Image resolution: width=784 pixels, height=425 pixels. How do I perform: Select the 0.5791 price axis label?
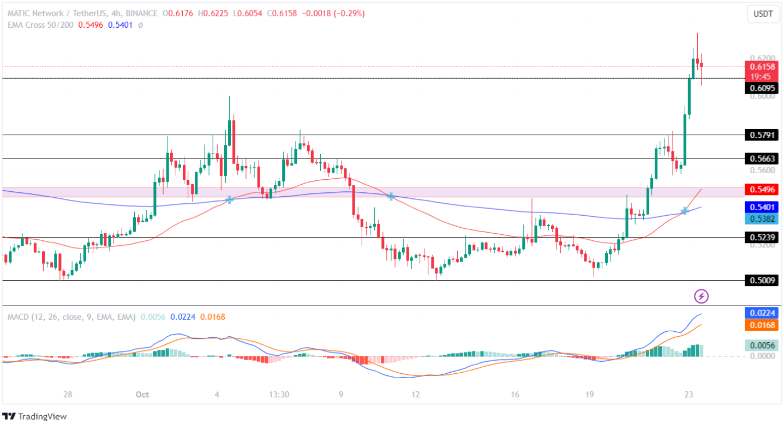coord(762,135)
